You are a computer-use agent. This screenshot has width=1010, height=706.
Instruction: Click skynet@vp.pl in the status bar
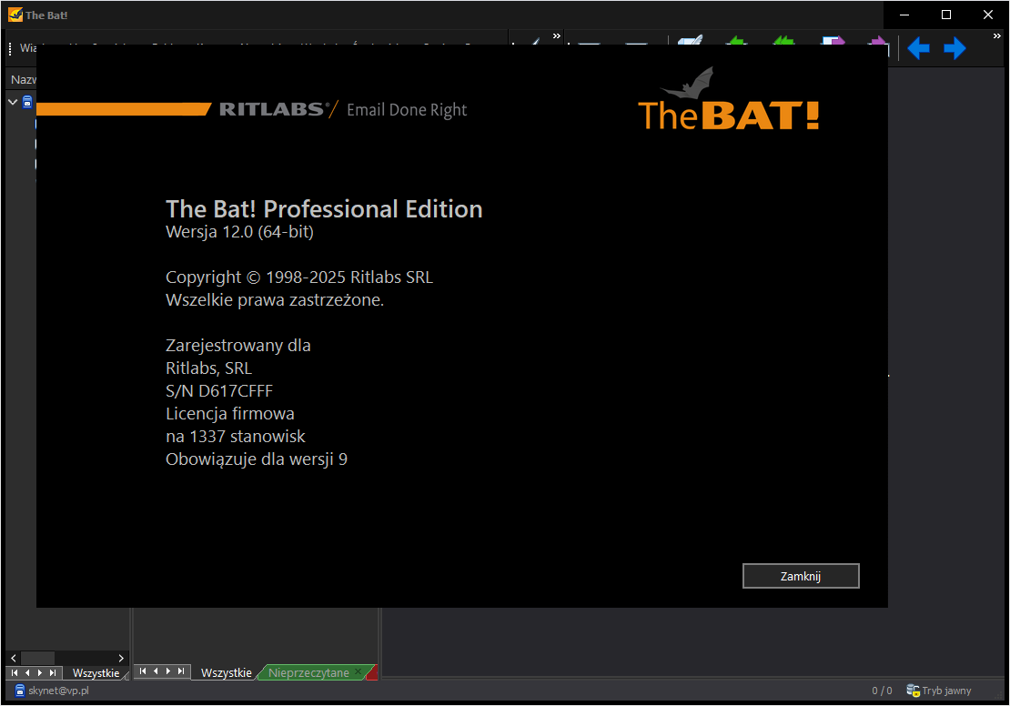(x=58, y=691)
